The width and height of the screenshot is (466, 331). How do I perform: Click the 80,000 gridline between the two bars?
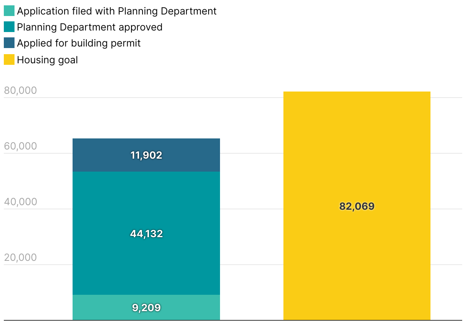pyautogui.click(x=251, y=98)
